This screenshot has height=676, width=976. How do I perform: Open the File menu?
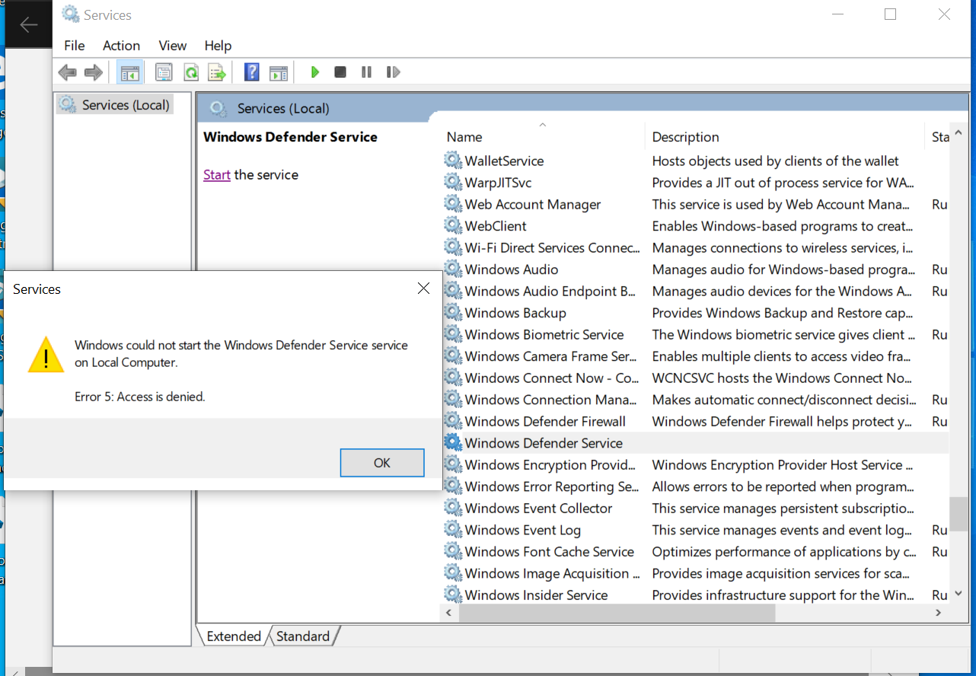click(x=75, y=46)
